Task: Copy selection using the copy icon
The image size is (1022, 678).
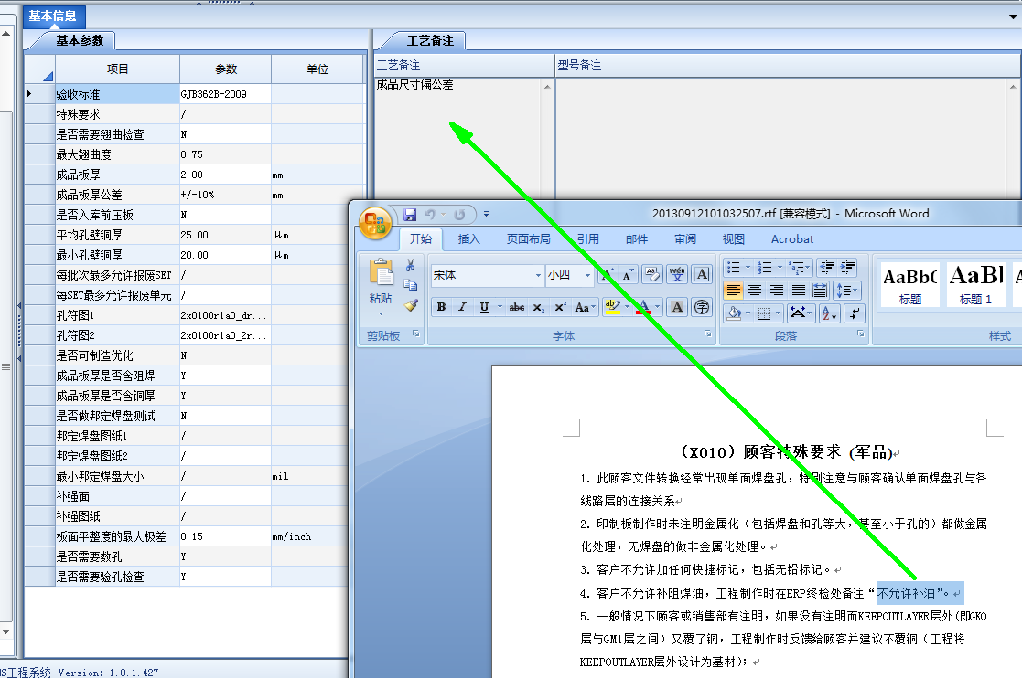Action: [x=410, y=285]
